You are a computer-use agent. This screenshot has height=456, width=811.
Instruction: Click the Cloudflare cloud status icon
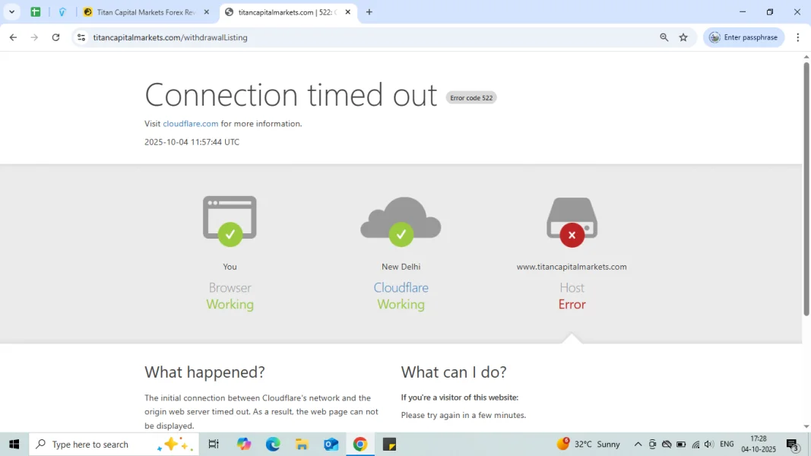pos(401,221)
